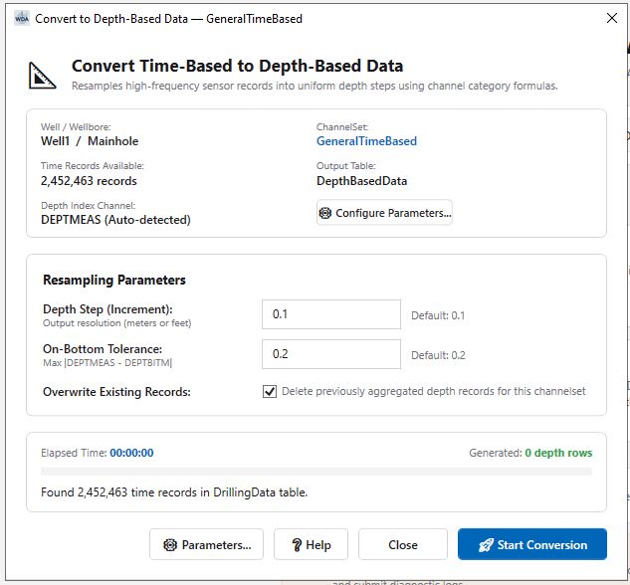Image resolution: width=630 pixels, height=585 pixels.
Task: Click the 00:00:00 elapsed time value
Action: click(x=131, y=453)
